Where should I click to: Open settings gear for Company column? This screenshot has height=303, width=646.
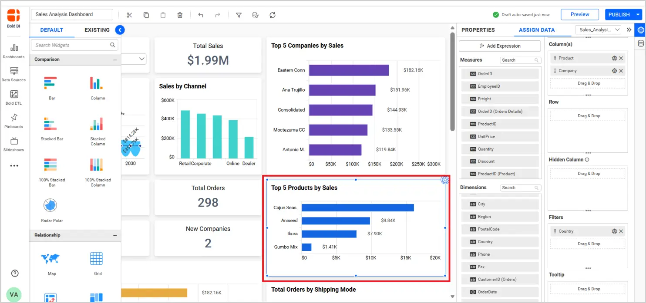(x=614, y=71)
